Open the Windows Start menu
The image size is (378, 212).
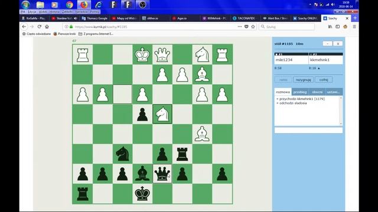pyautogui.click(x=25, y=5)
